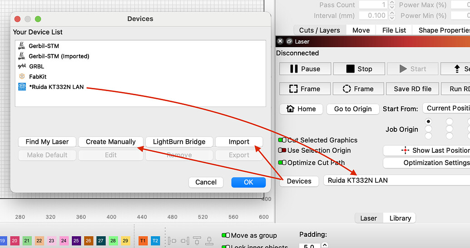The height and width of the screenshot is (248, 470).
Task: Select the top-center Job Origin radio
Action: click(x=449, y=122)
